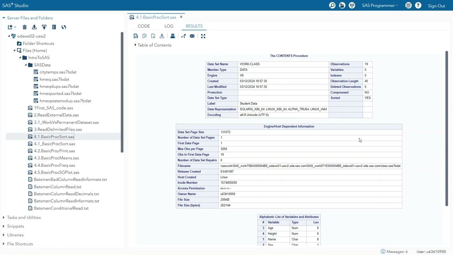This screenshot has width=453, height=255.
Task: Download results as RTF Word icon
Action: [x=153, y=36]
